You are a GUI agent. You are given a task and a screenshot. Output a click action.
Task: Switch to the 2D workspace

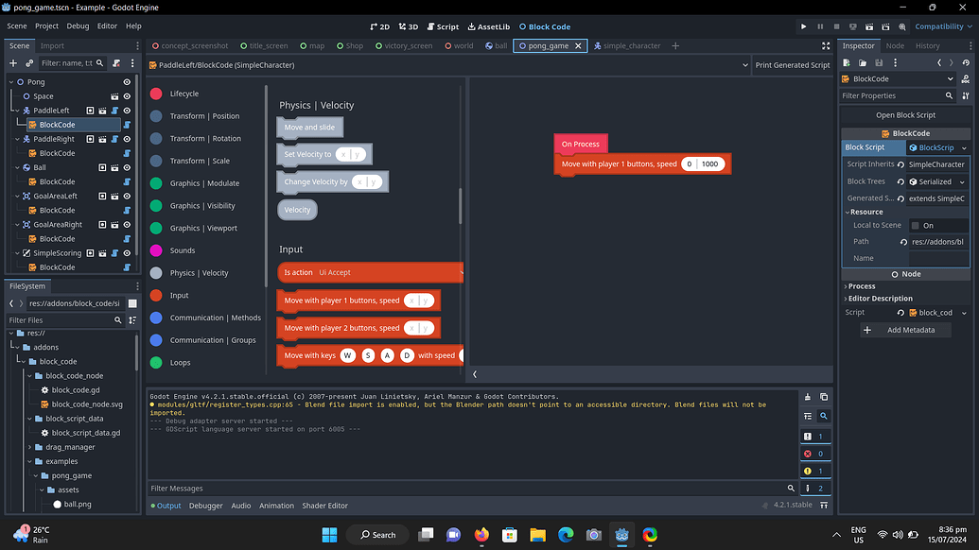pos(379,26)
